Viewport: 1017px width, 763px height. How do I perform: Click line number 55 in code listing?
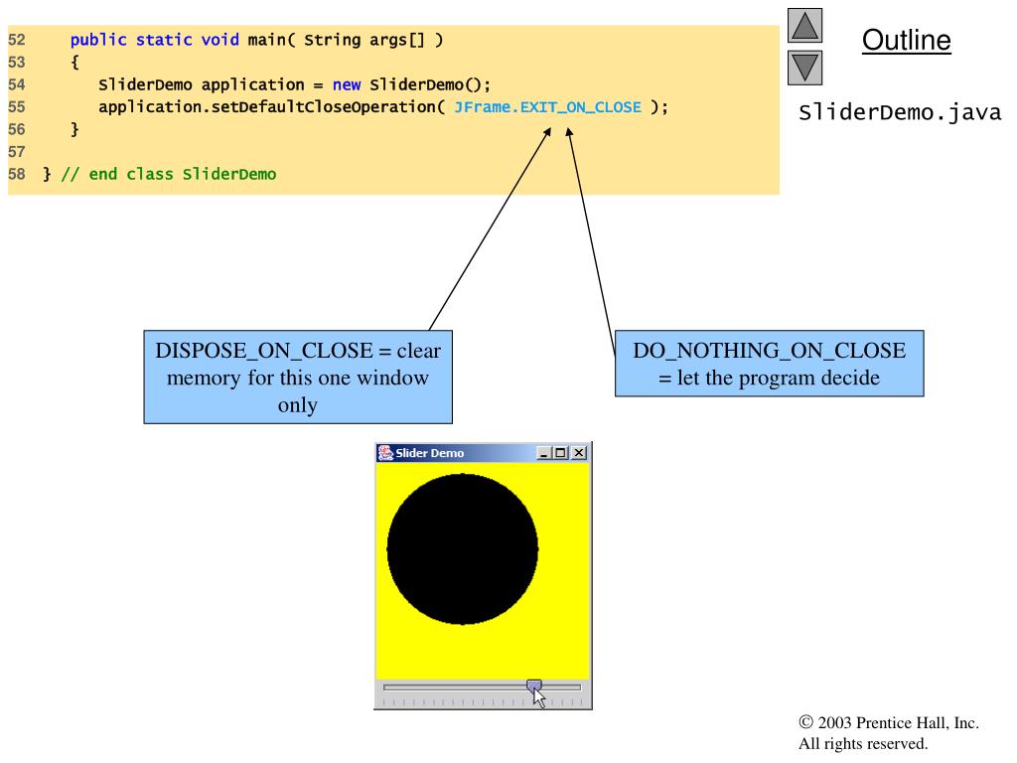pos(17,107)
